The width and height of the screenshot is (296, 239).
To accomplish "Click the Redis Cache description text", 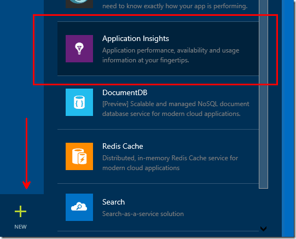I will [x=170, y=163].
